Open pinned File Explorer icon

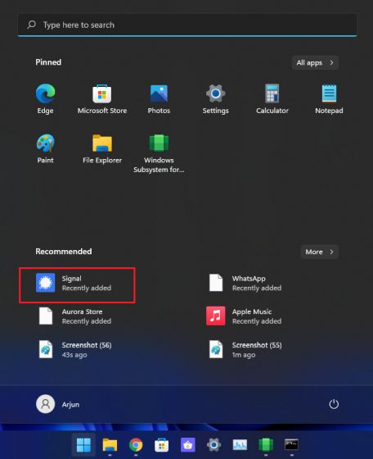pyautogui.click(x=102, y=143)
